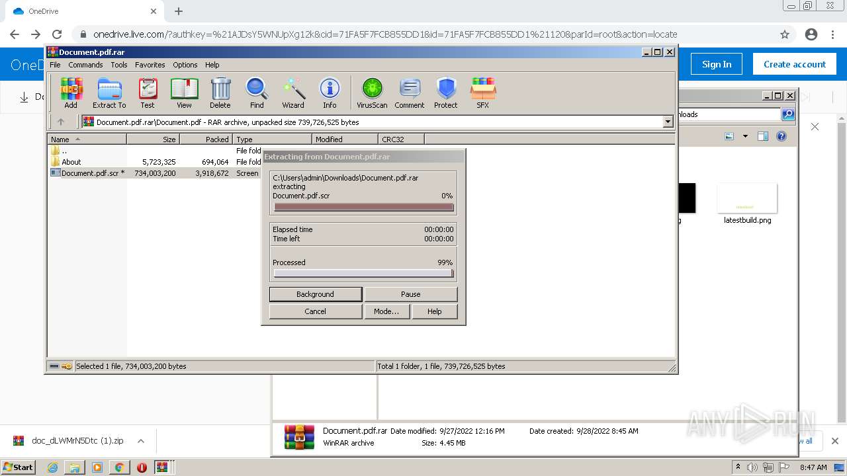Viewport: 847px width, 476px height.
Task: Toggle Explorer preview pane icon
Action: 762,136
